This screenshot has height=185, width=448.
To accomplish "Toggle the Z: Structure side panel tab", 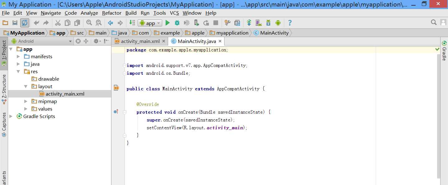I will (4, 89).
